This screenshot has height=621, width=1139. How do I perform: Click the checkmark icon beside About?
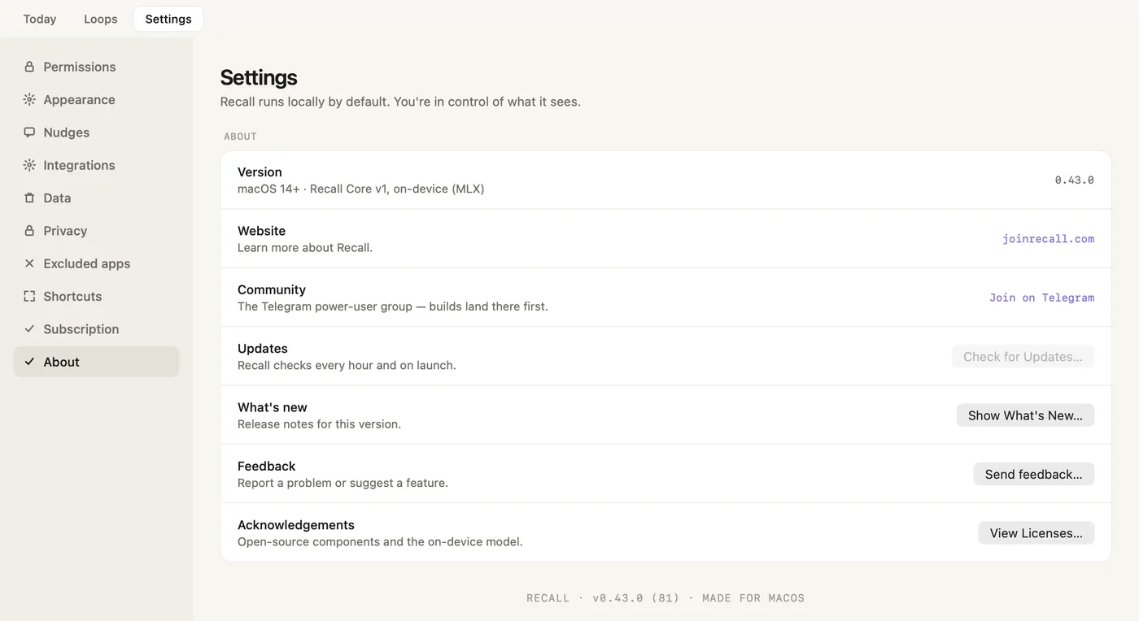[x=29, y=362]
